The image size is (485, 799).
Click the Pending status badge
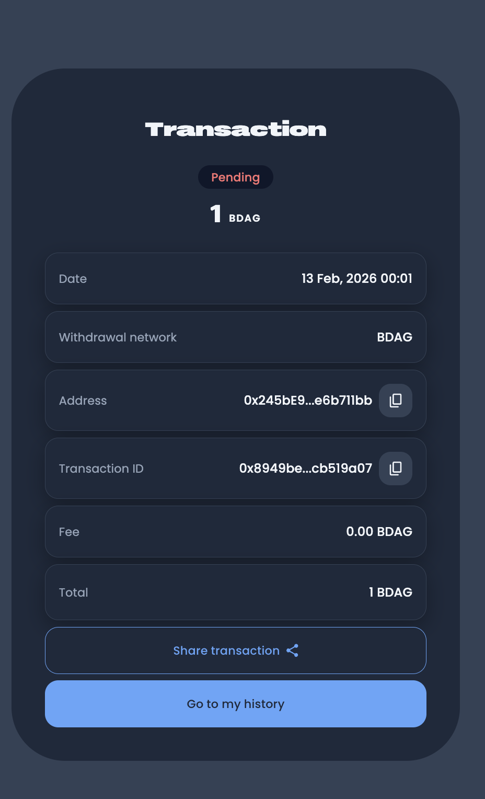tap(236, 177)
